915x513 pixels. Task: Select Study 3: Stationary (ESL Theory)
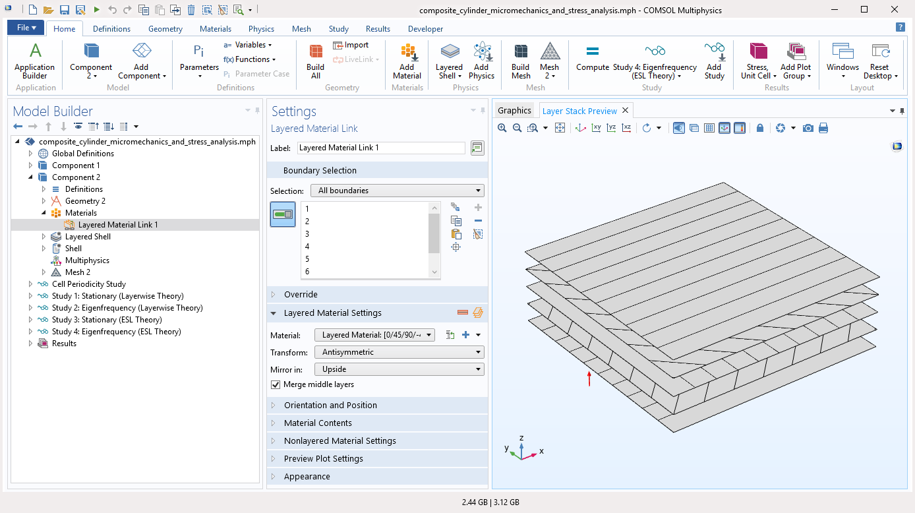coord(106,320)
